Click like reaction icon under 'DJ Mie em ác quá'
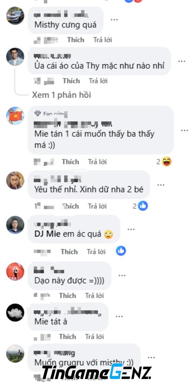193x384 pixels. point(121,251)
